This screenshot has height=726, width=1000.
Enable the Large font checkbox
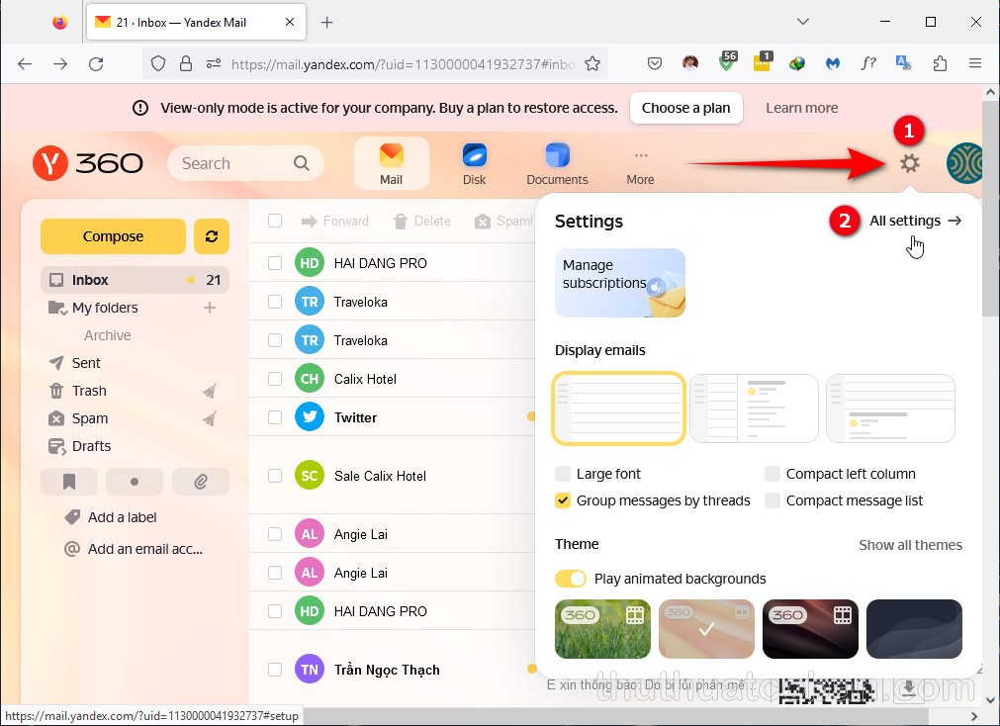563,474
